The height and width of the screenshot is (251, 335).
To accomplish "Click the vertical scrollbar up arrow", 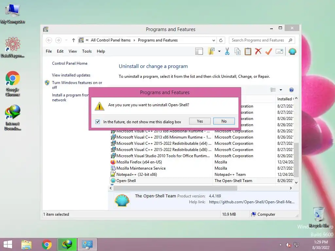I will point(296,98).
